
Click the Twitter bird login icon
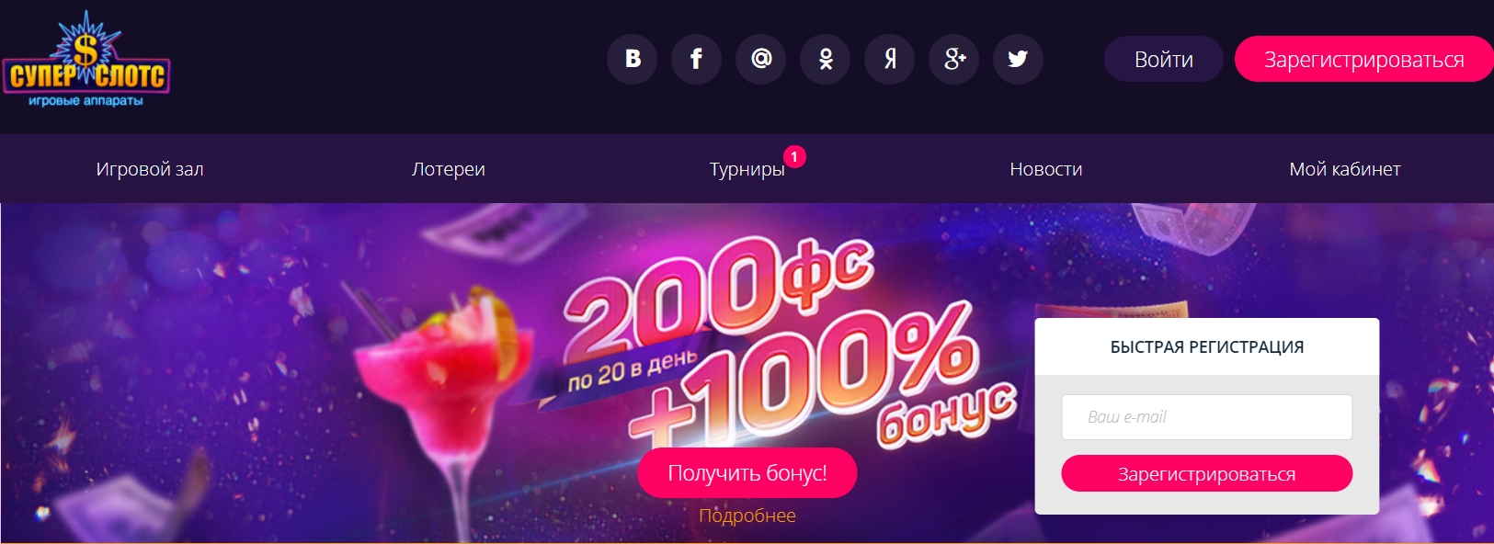tap(1019, 59)
